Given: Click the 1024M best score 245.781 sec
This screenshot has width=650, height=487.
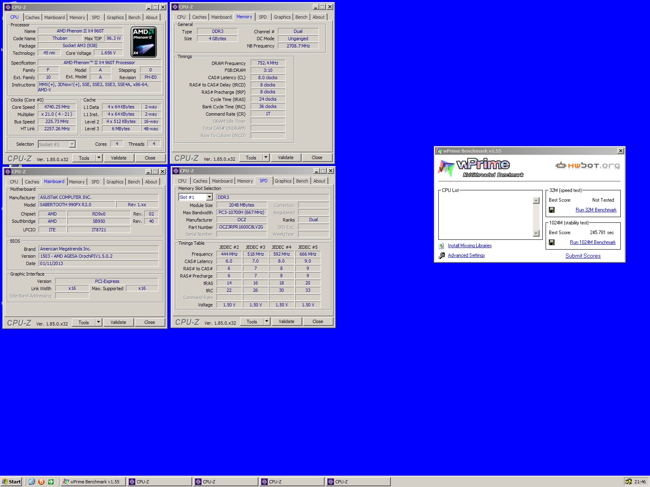Looking at the screenshot, I should 602,233.
